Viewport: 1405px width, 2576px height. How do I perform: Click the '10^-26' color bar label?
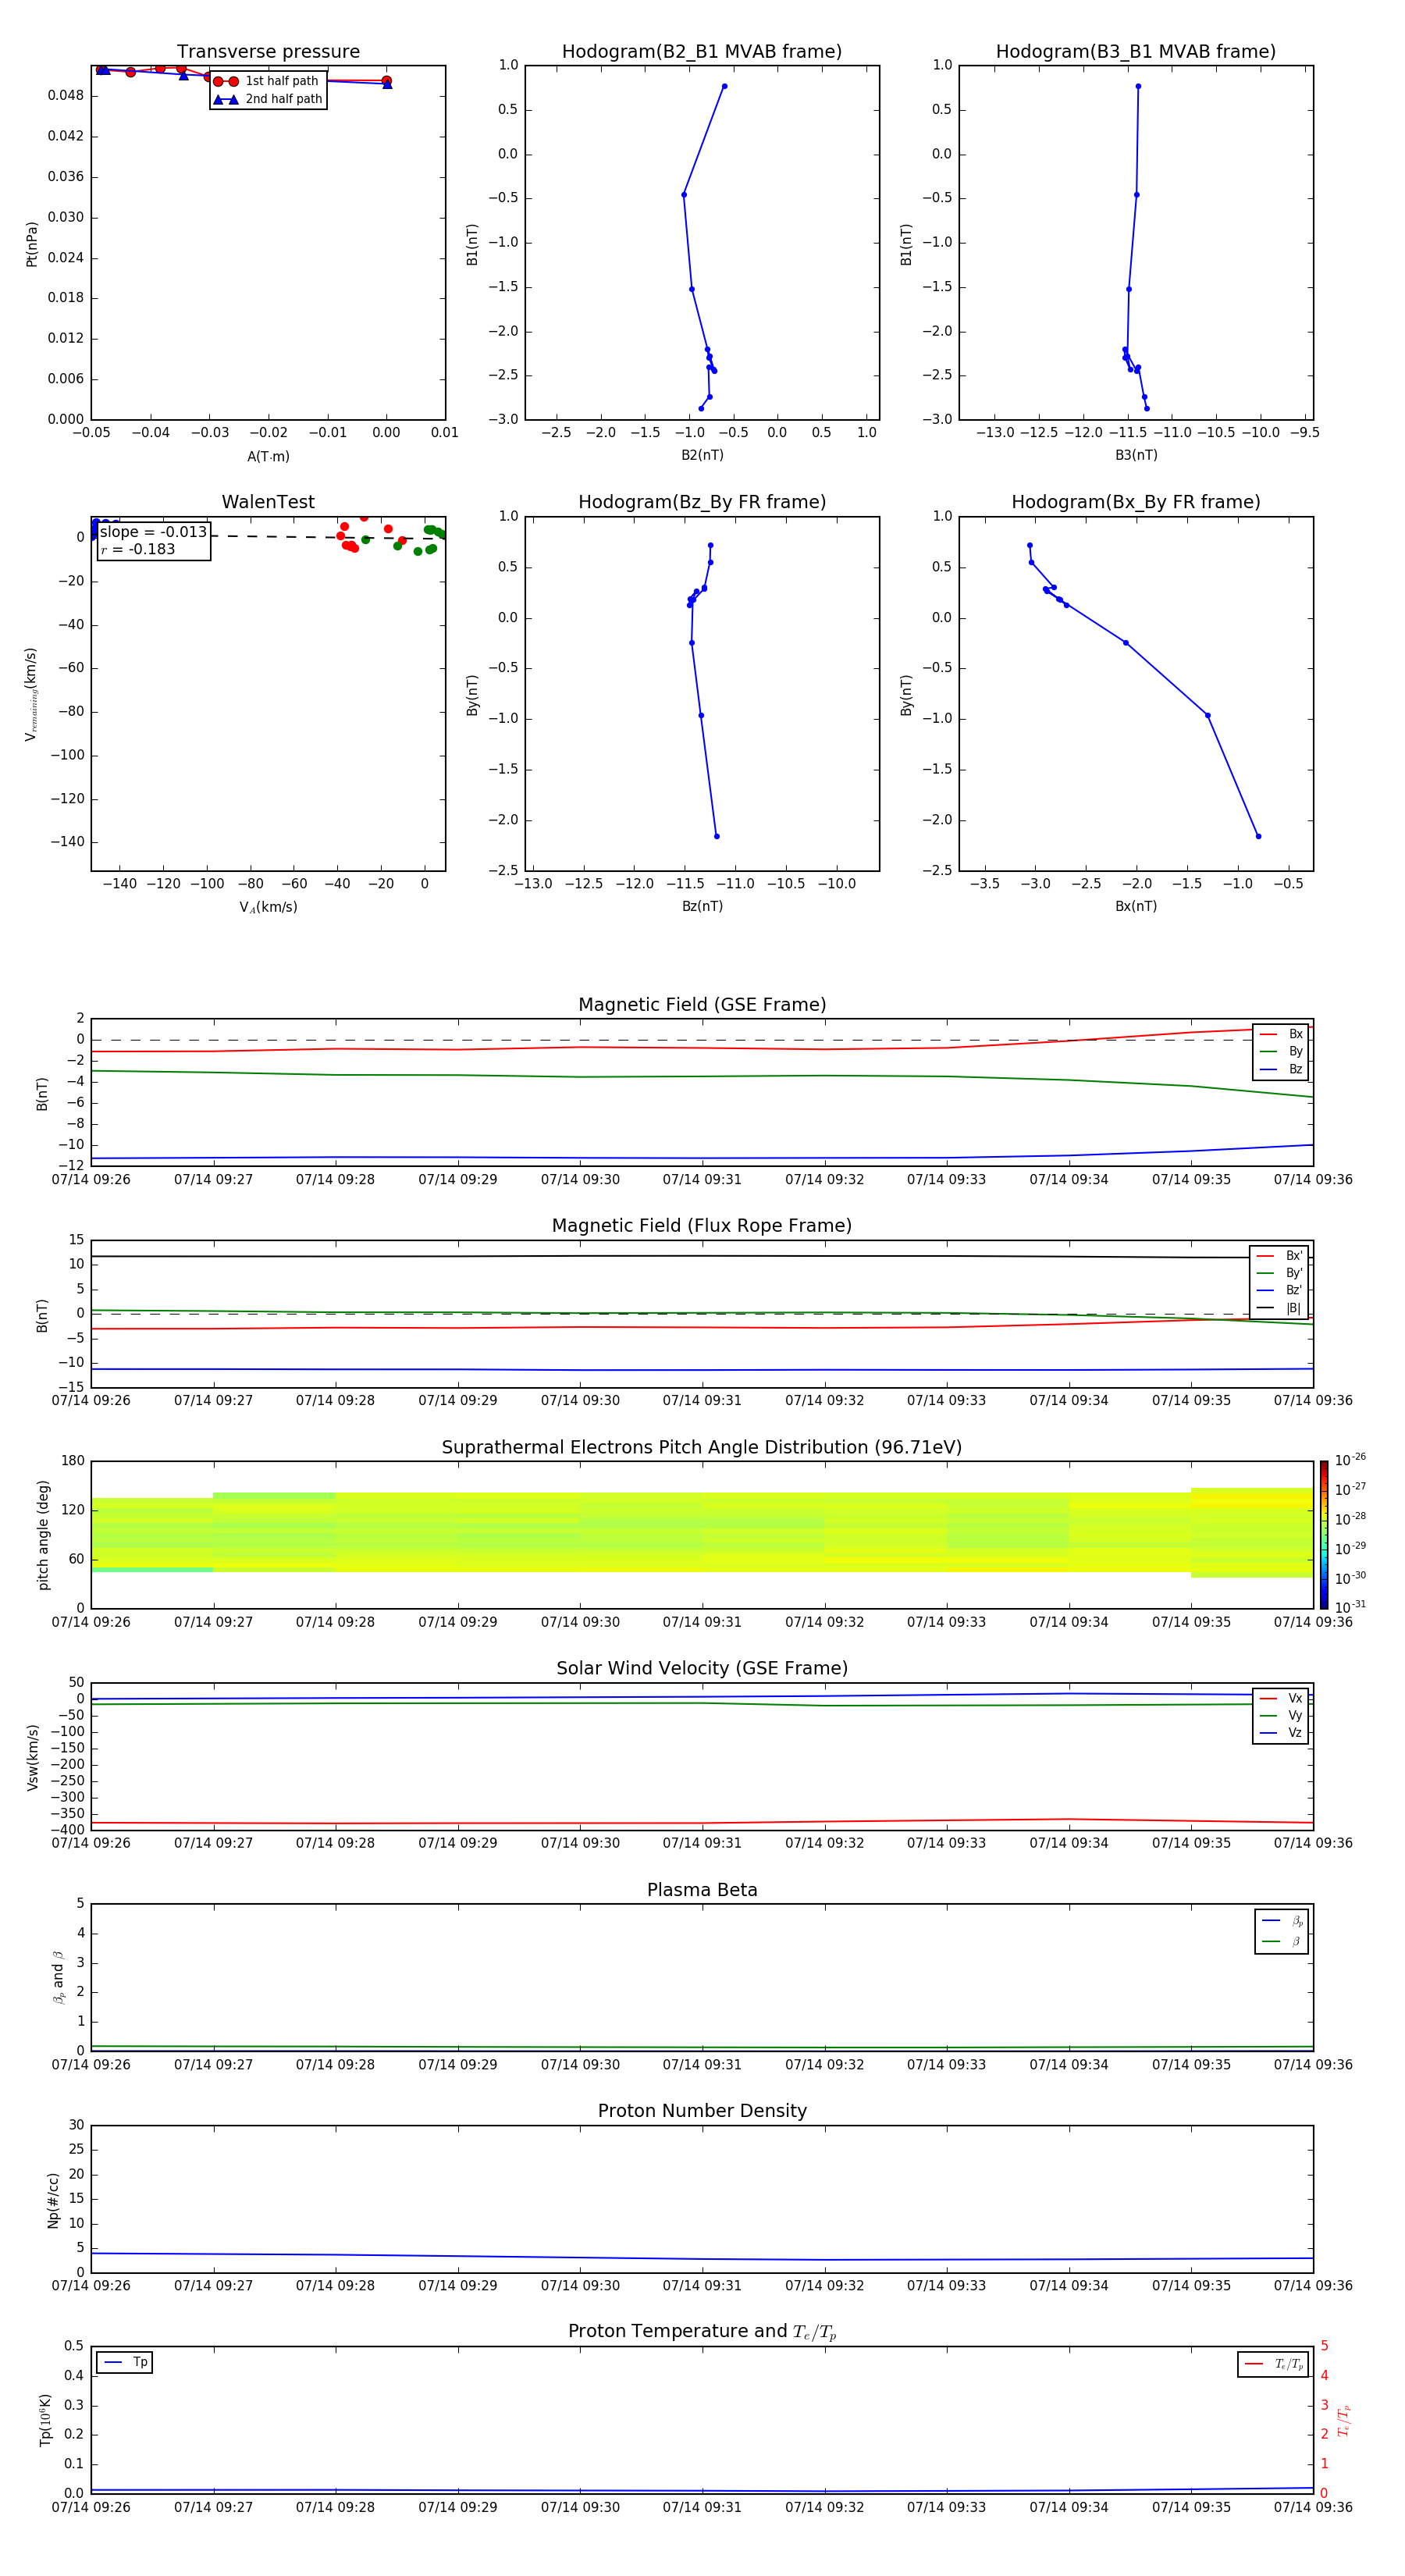click(1350, 1460)
